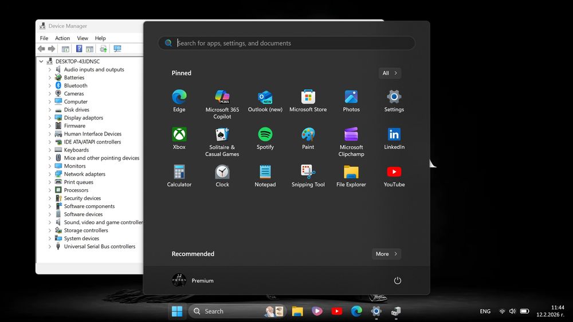Launch the Xbox app

(179, 138)
